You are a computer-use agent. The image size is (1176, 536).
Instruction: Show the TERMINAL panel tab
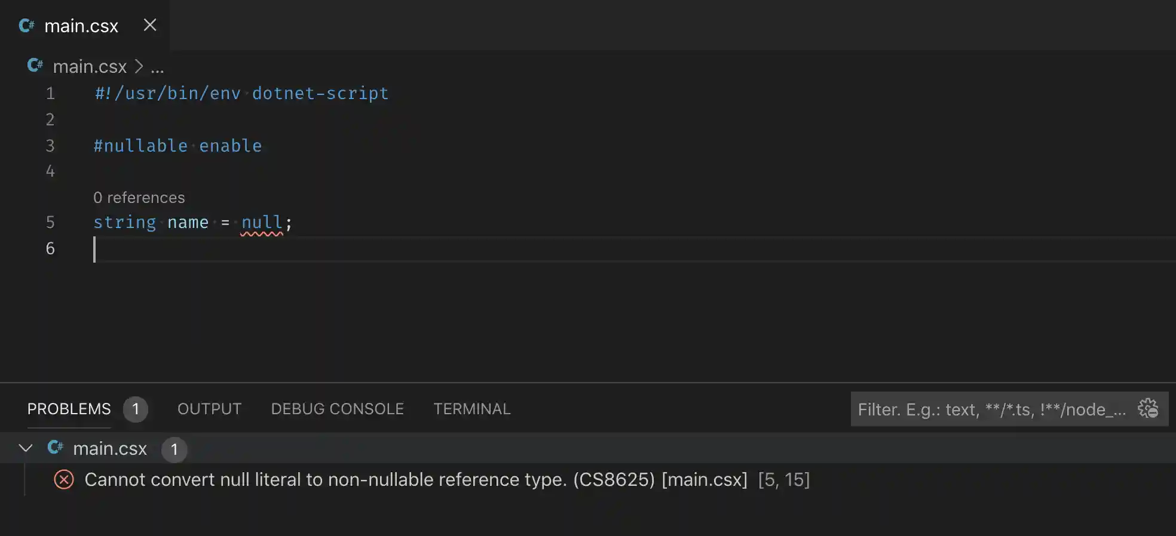pyautogui.click(x=471, y=409)
